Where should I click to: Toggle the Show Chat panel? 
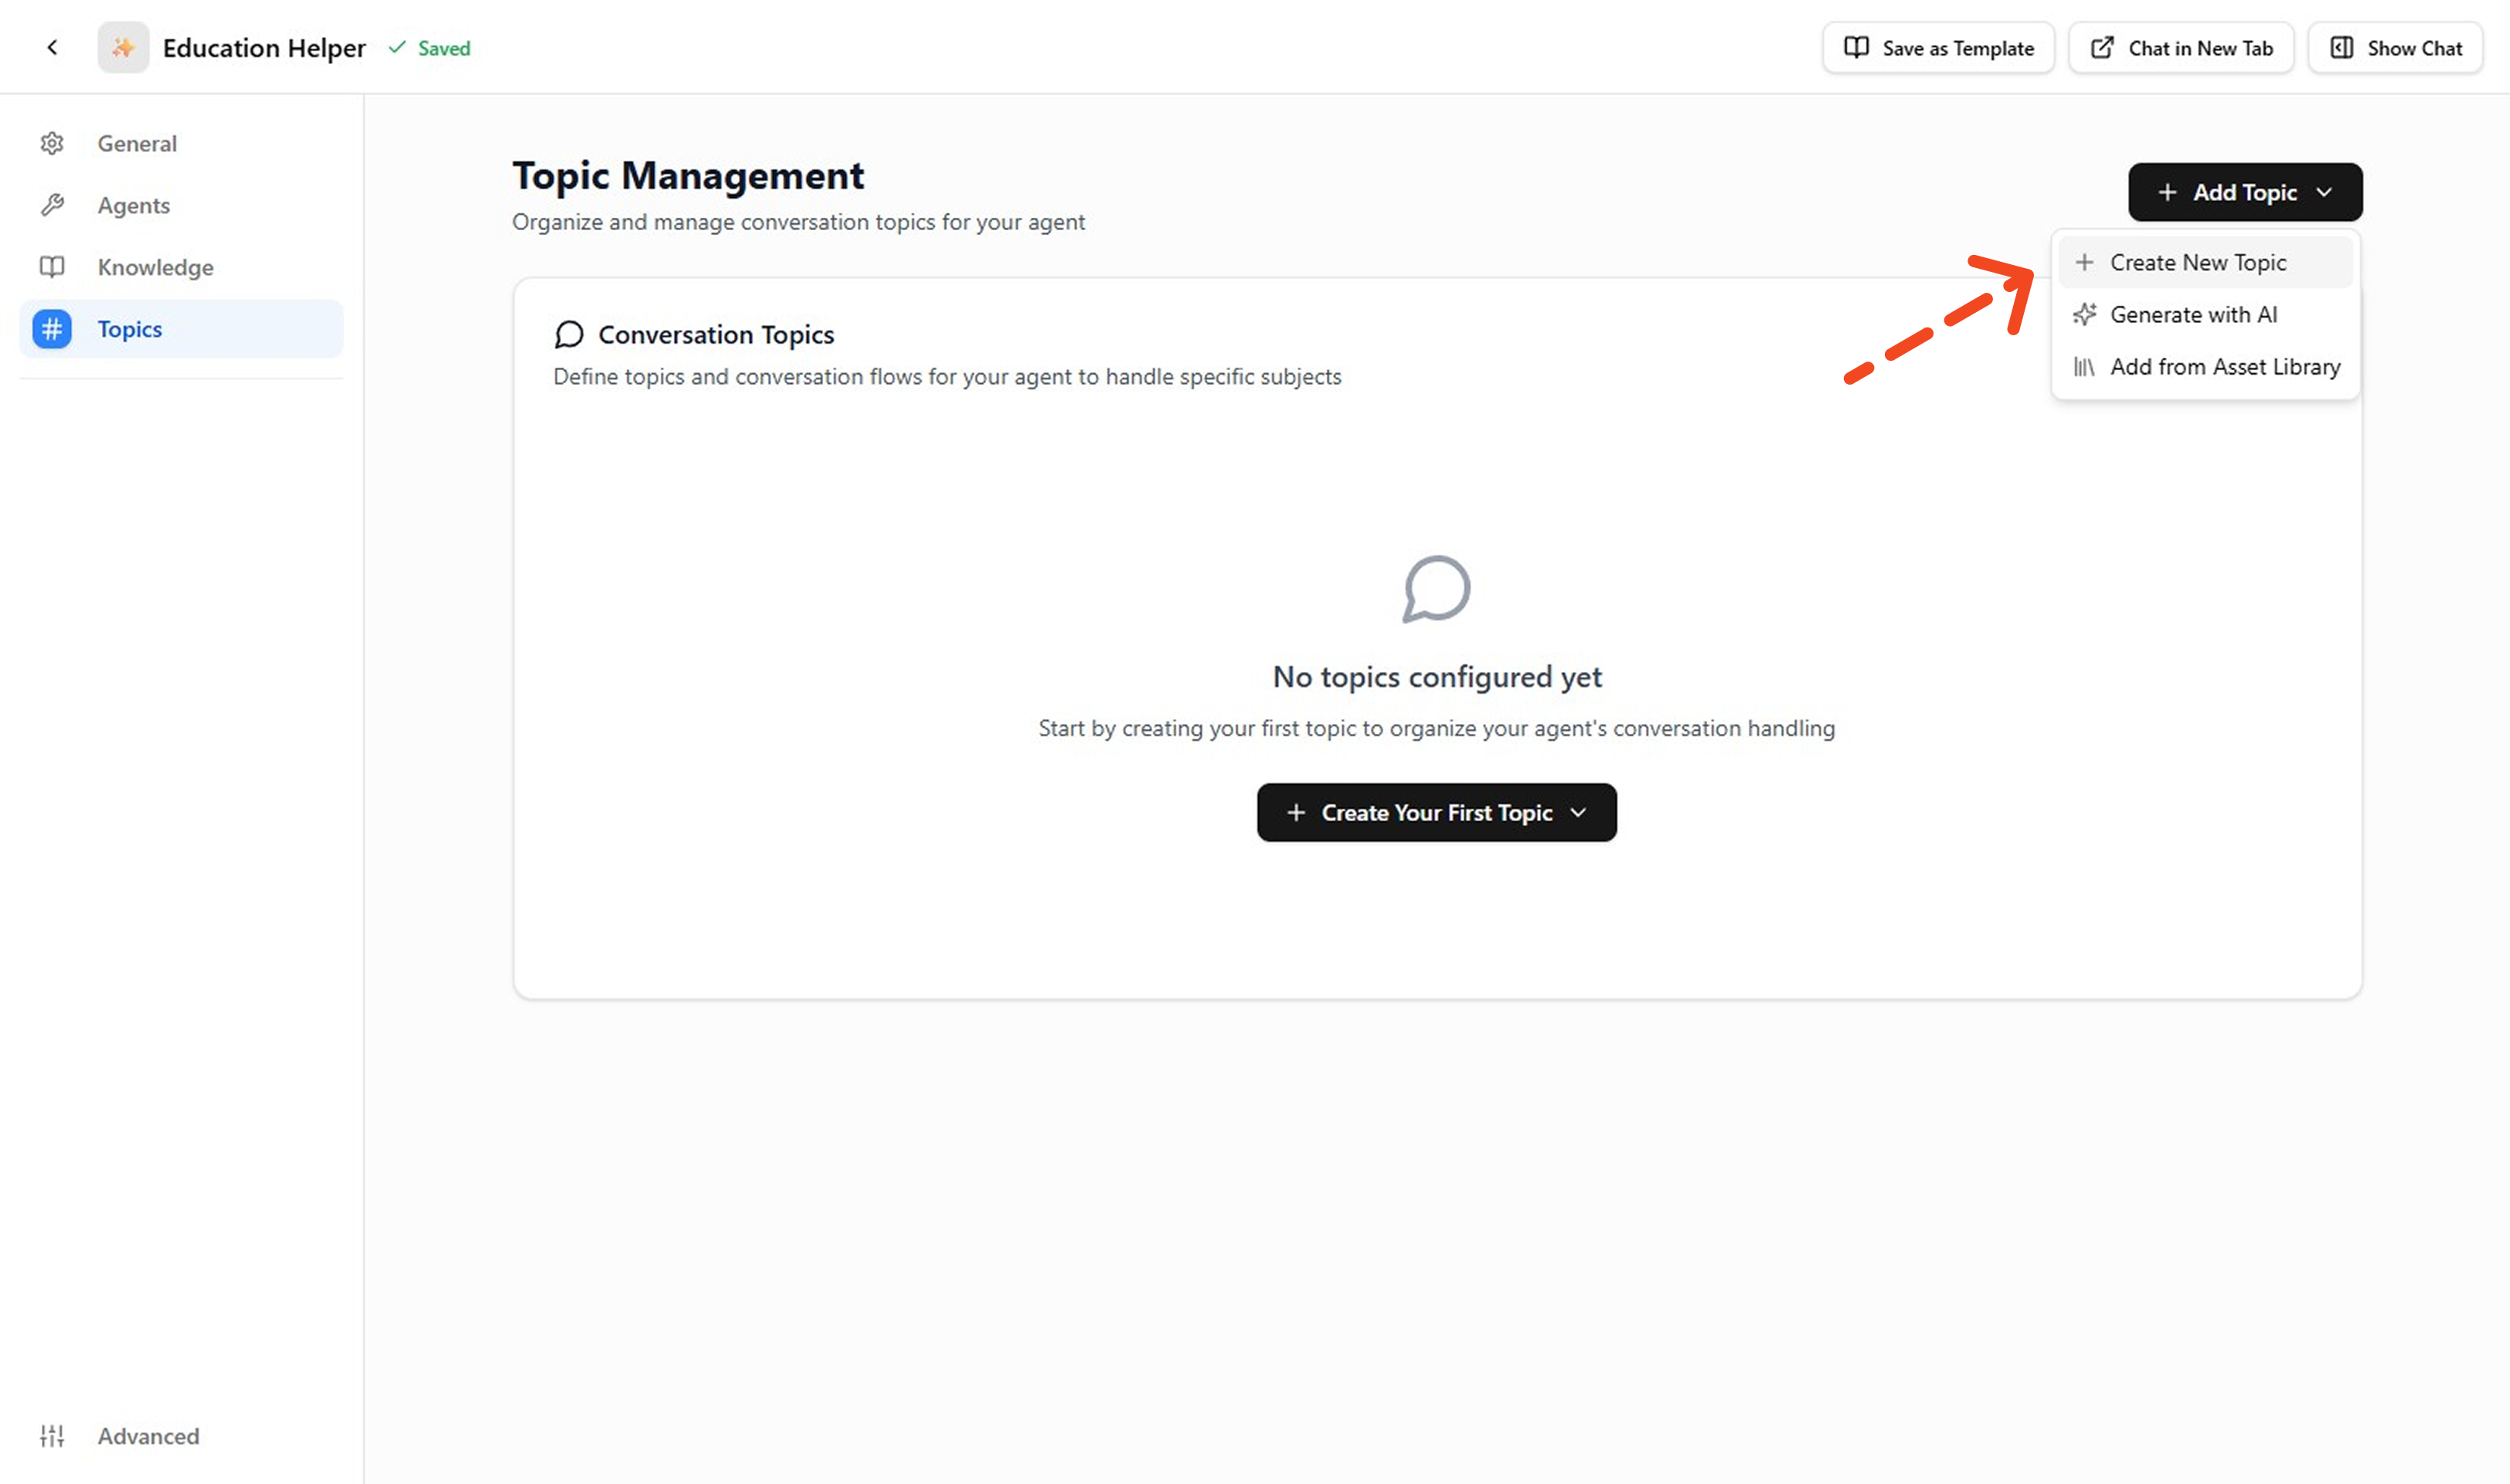coord(2395,48)
